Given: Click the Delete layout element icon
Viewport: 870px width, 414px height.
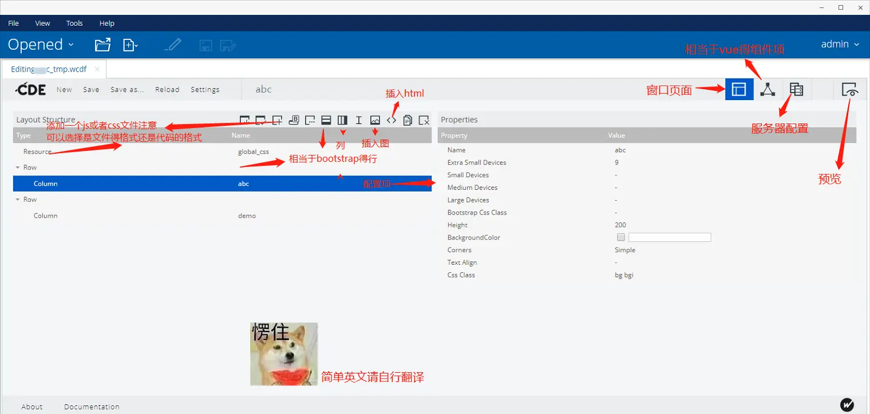Looking at the screenshot, I should point(424,120).
